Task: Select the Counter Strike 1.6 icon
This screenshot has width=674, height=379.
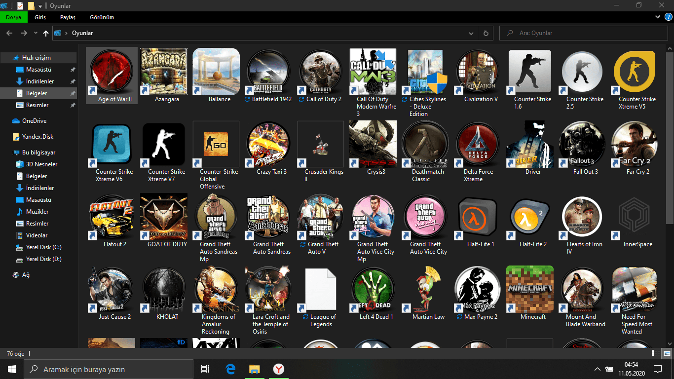Action: coord(530,72)
